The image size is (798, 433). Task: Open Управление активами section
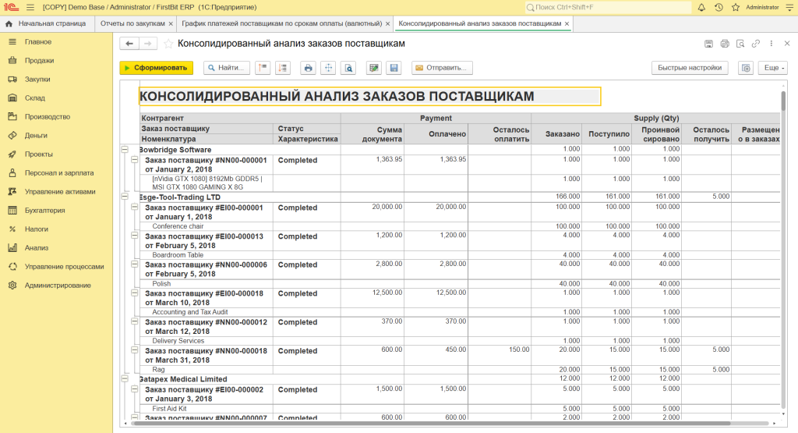tap(56, 192)
